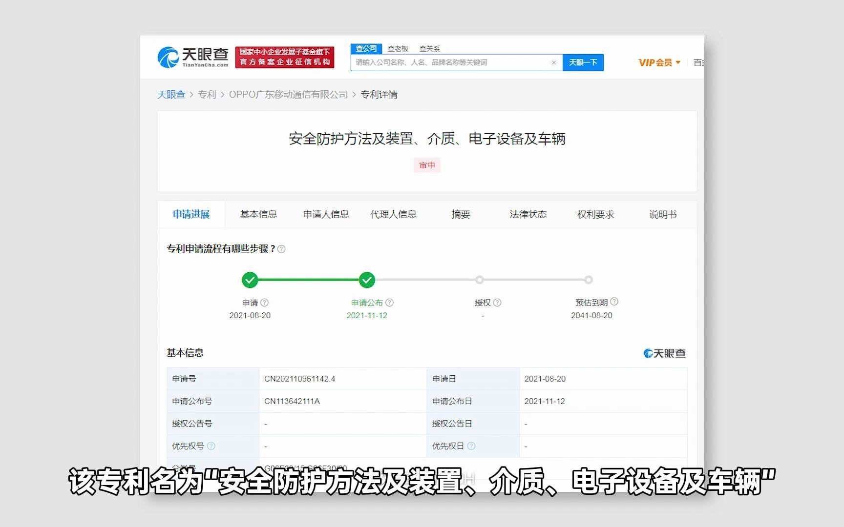
Task: Open OPPO广东移动通信有限公司 breadcrumb link
Action: (288, 95)
